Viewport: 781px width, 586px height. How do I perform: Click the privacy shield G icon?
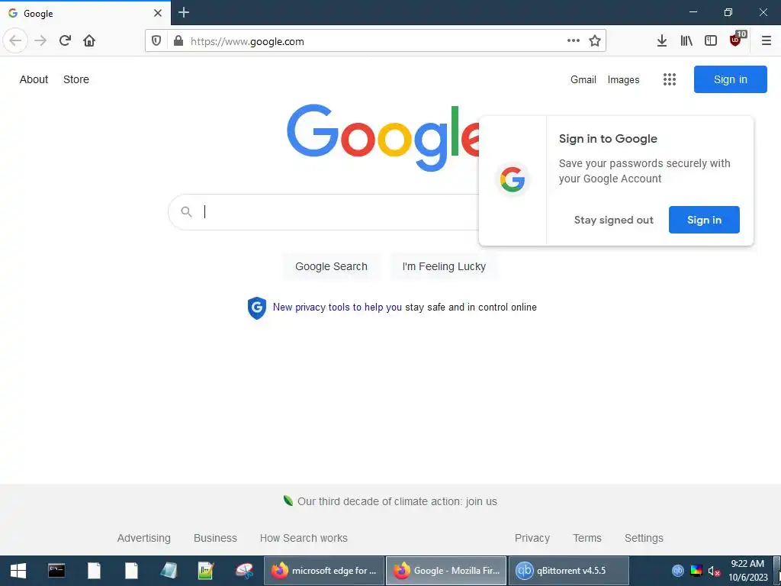pyautogui.click(x=257, y=308)
